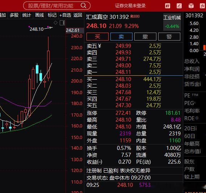Click the 卖四 price 249.93
206x193 pixels.
(x=123, y=53)
